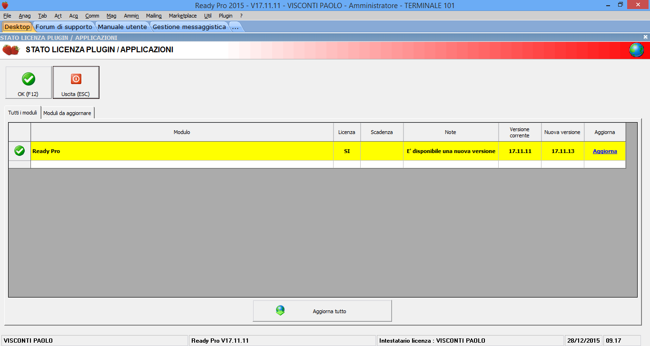Open the Mailing menu
This screenshot has width=650, height=346.
coord(154,16)
